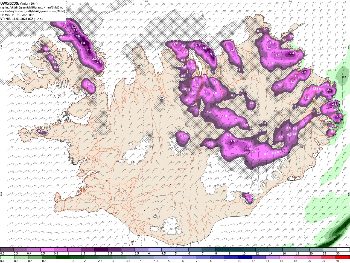Click rain legend swatch between 10 and 12
Image resolution: width=350 pixels, height=263 pixels.
(x=245, y=257)
